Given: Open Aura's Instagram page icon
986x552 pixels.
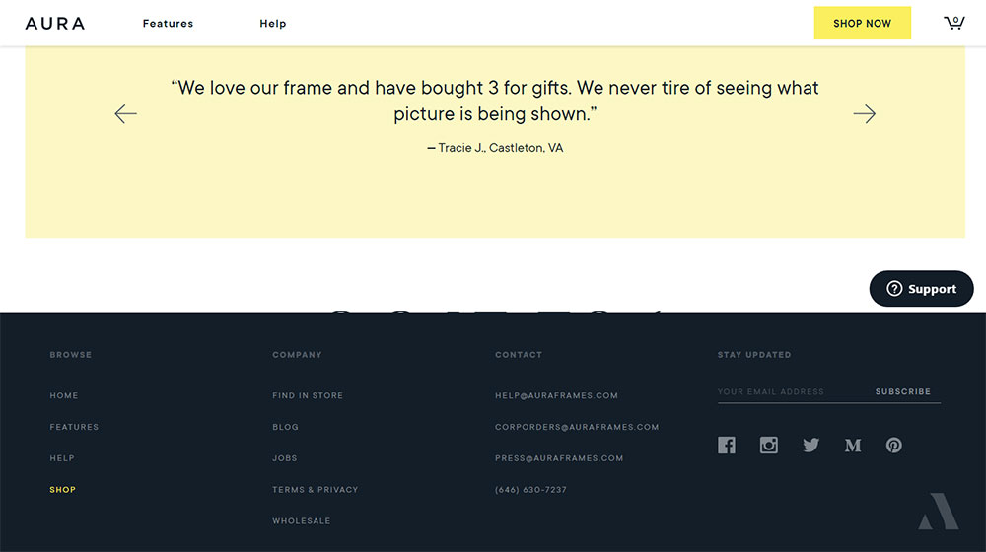Looking at the screenshot, I should [769, 446].
